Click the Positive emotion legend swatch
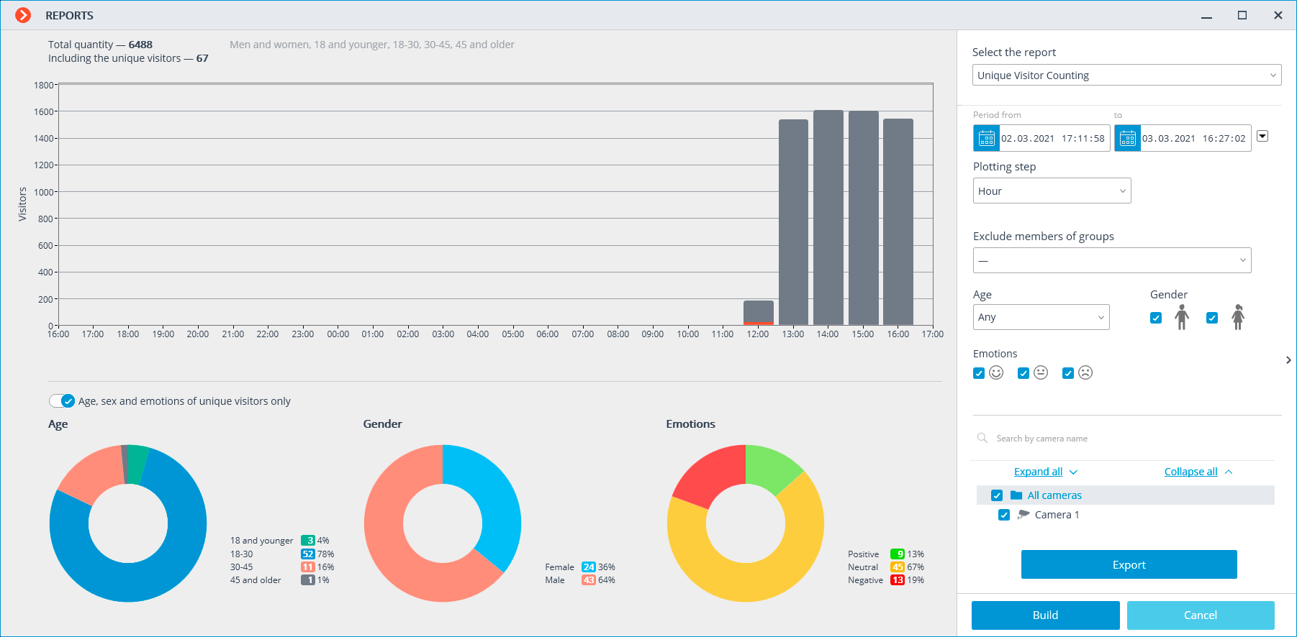The height and width of the screenshot is (637, 1297). click(898, 554)
